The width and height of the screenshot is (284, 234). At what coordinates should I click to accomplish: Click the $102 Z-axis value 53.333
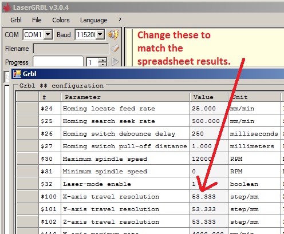click(209, 221)
